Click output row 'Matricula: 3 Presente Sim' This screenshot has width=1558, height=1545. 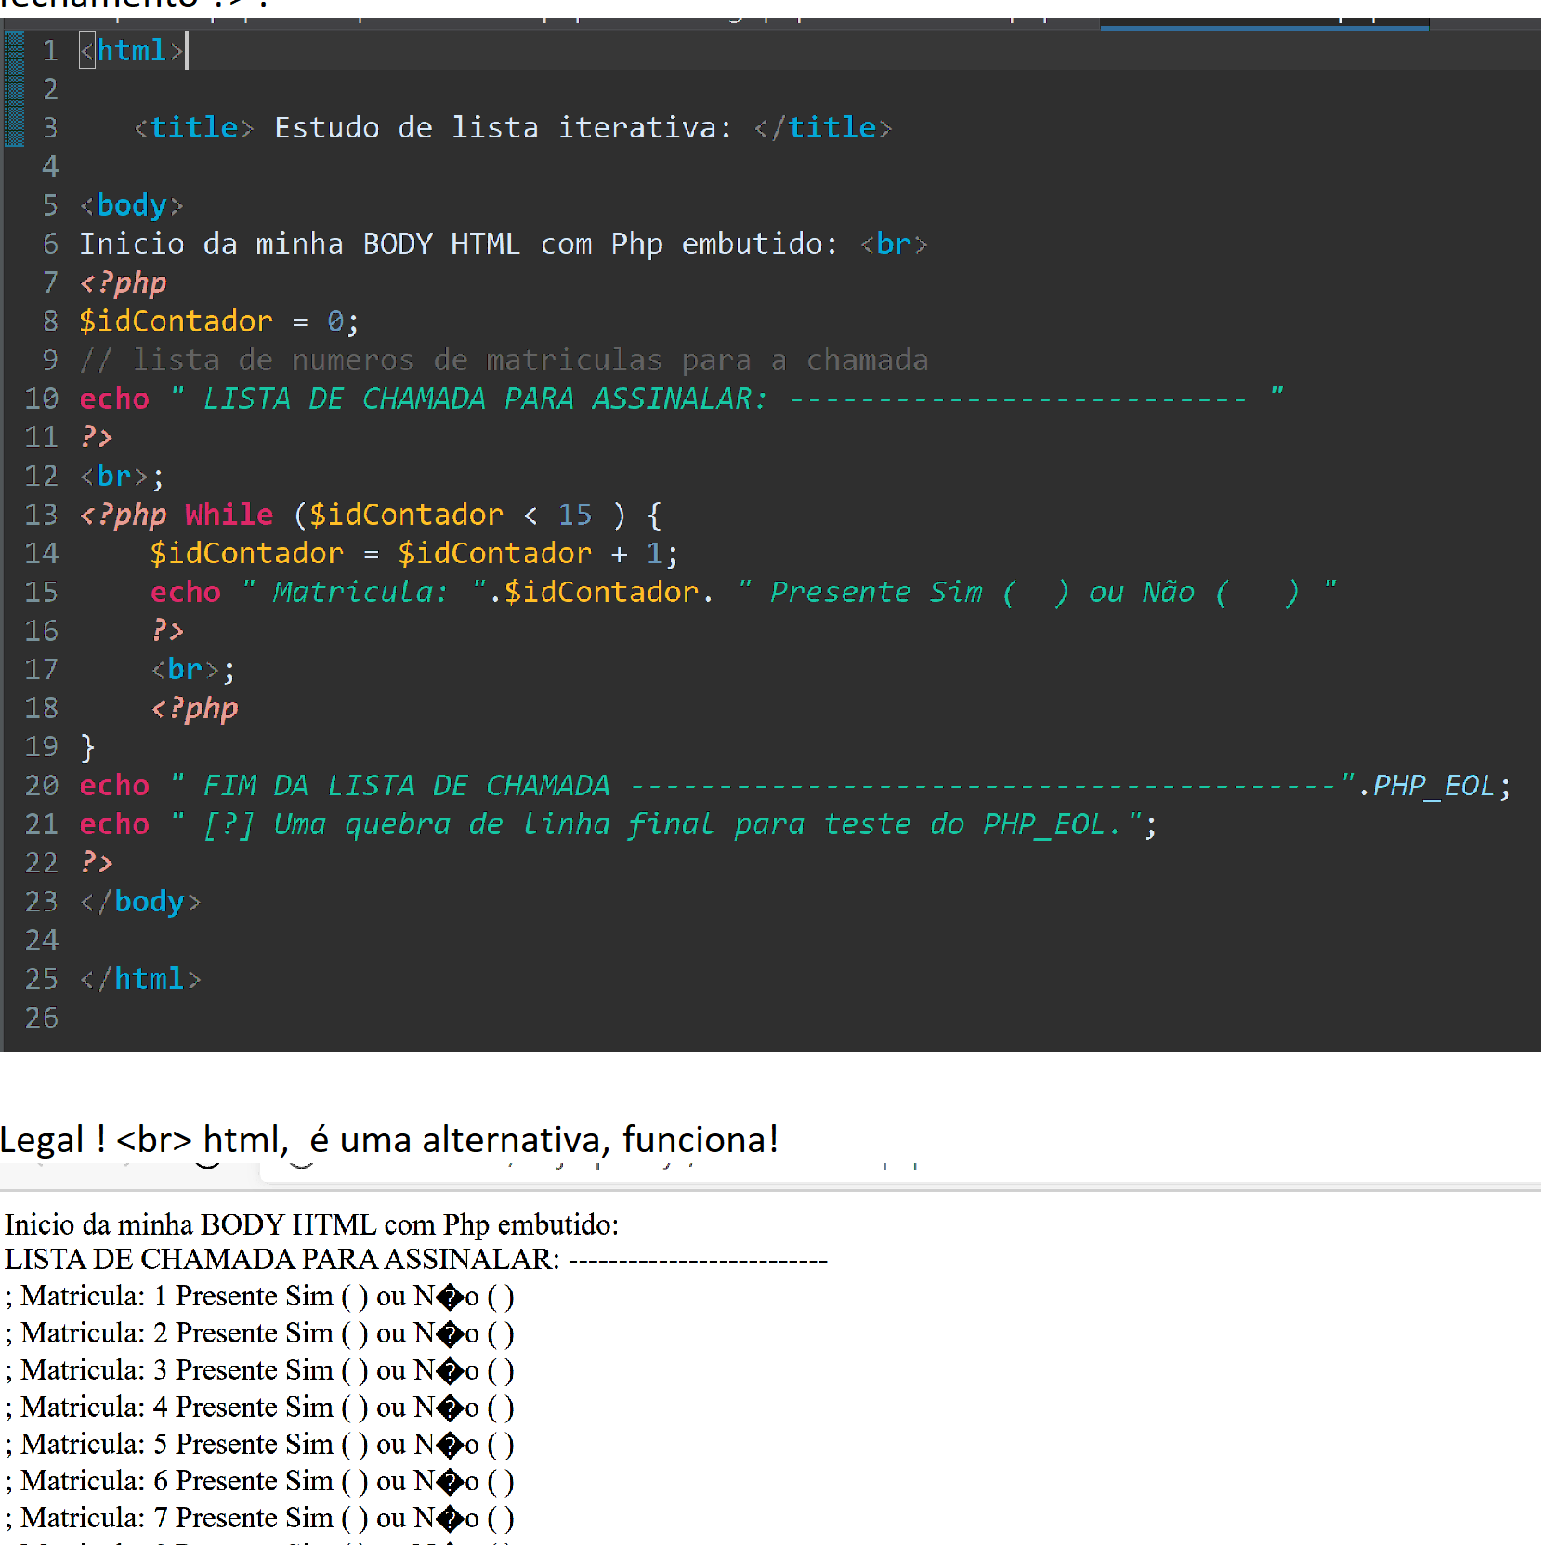[259, 1370]
